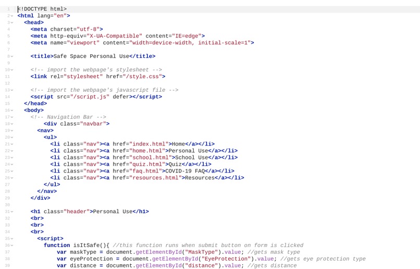Place cursor in the DOCTYPE html line
The width and height of the screenshot is (420, 269).
point(42,9)
